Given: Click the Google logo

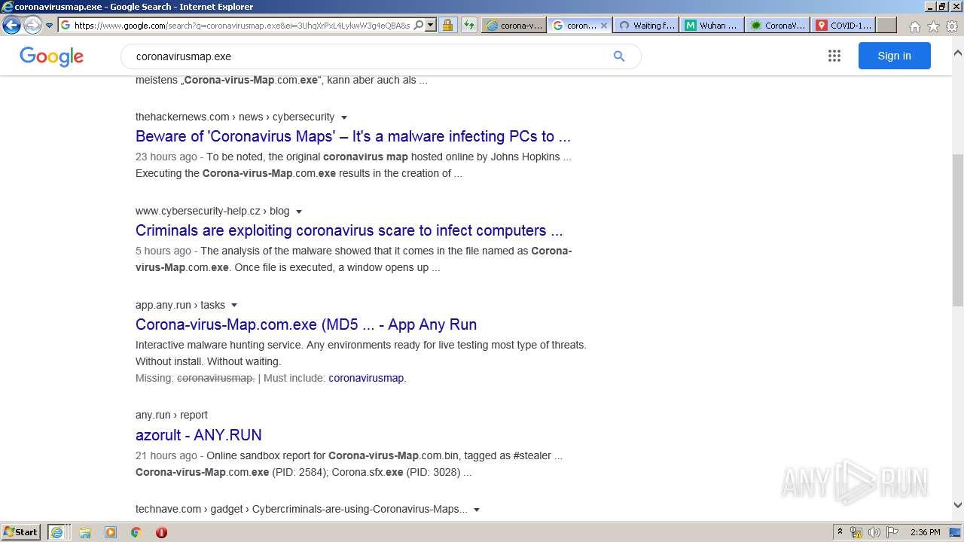Looking at the screenshot, I should (x=51, y=56).
